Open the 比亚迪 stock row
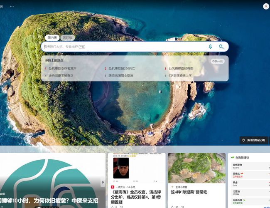Viewport: 270px width, 208px height. (250, 193)
